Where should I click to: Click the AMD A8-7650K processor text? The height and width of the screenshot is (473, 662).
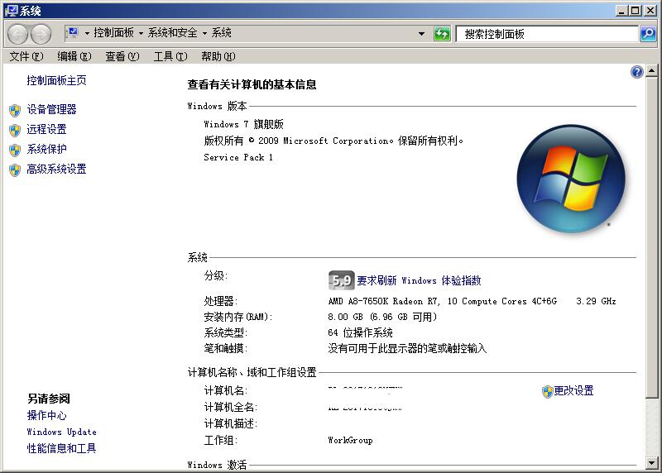[x=443, y=301]
